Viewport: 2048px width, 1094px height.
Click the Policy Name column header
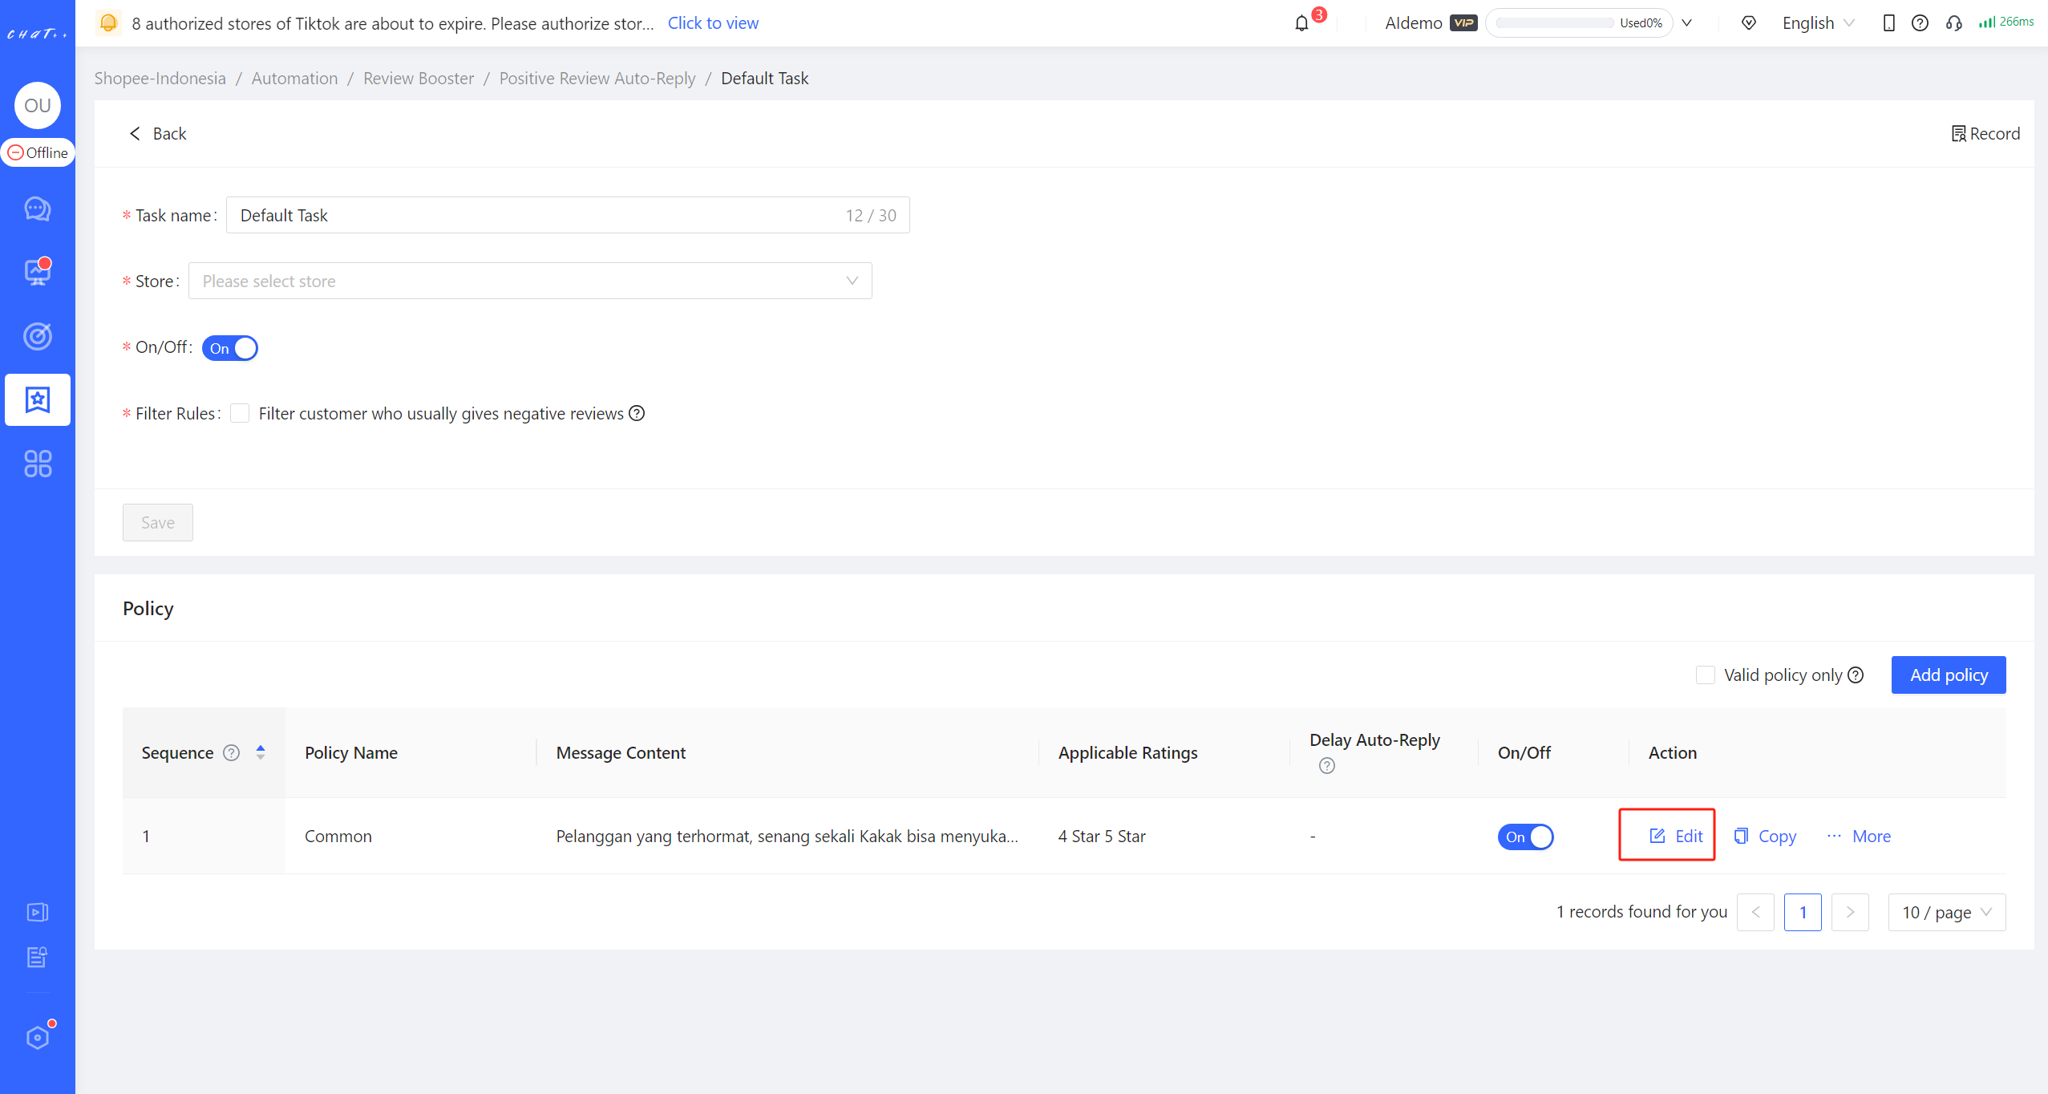click(351, 752)
